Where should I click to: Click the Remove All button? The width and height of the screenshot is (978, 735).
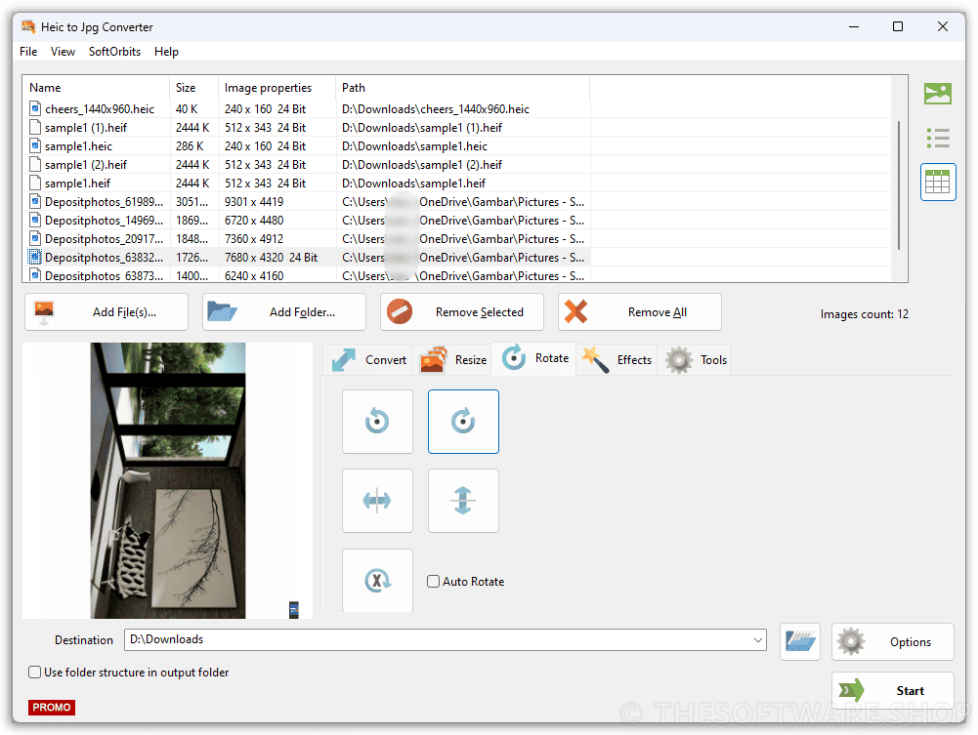point(640,312)
